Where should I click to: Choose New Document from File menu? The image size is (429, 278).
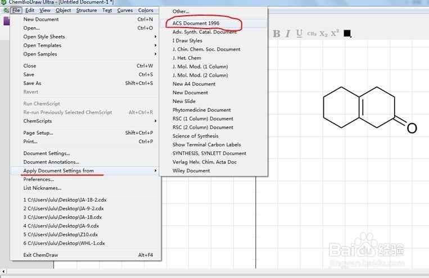pyautogui.click(x=85, y=20)
